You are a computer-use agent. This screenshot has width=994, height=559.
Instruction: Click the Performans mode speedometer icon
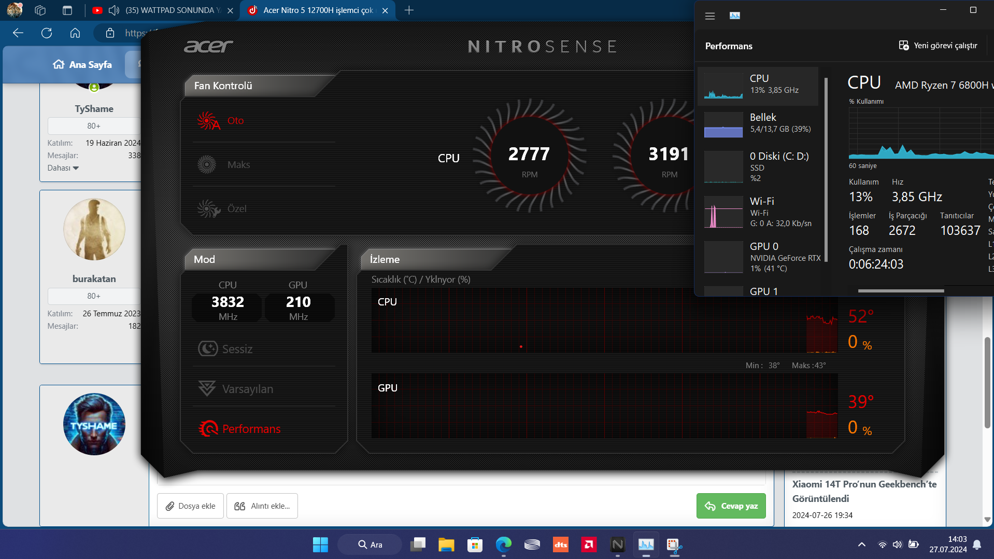tap(208, 428)
